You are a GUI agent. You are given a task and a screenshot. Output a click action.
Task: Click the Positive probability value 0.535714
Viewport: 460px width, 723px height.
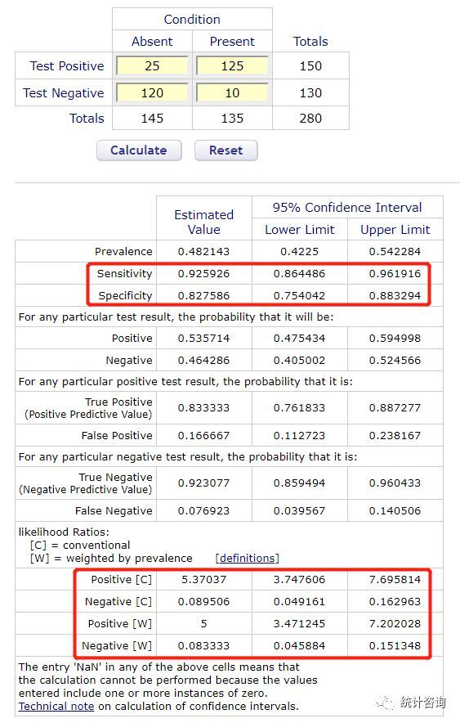point(203,339)
